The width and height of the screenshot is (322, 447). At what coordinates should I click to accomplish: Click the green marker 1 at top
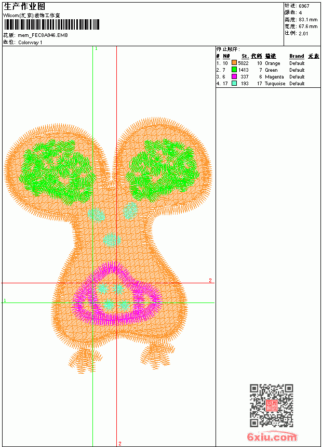[x=96, y=49]
